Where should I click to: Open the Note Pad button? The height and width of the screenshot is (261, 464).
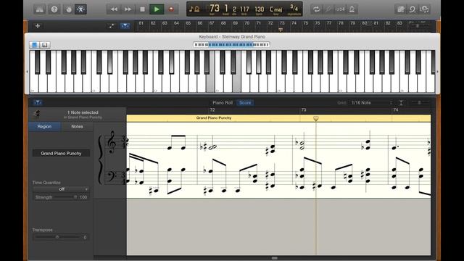[401, 9]
